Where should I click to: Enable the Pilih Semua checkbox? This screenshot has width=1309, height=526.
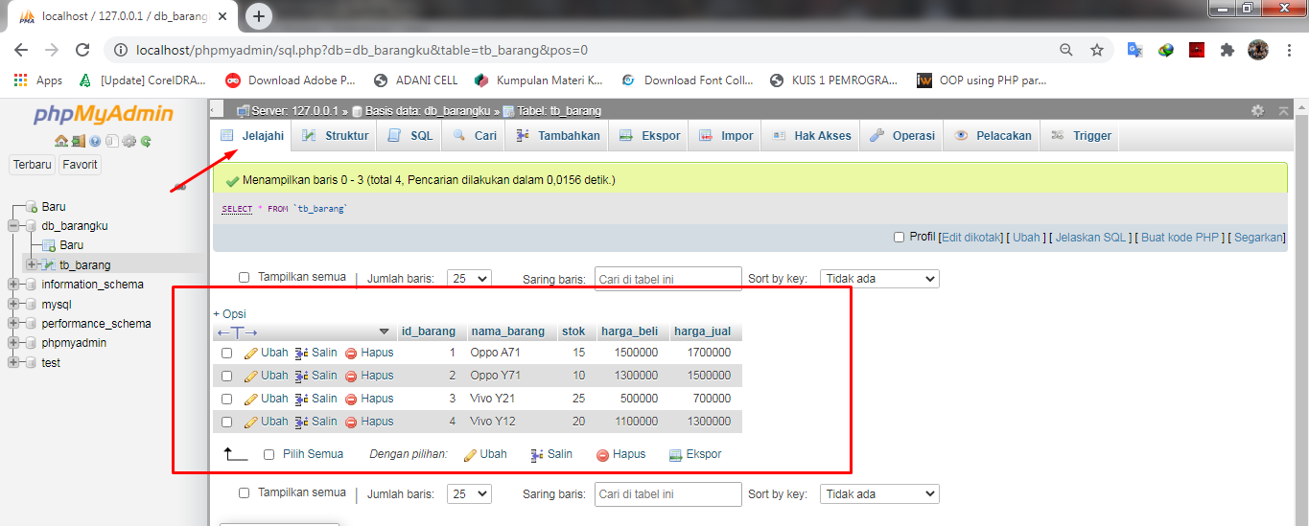[269, 454]
